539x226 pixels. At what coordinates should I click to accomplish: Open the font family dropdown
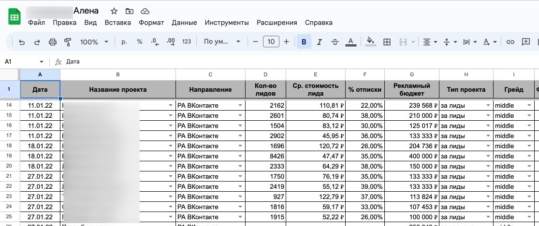click(222, 42)
